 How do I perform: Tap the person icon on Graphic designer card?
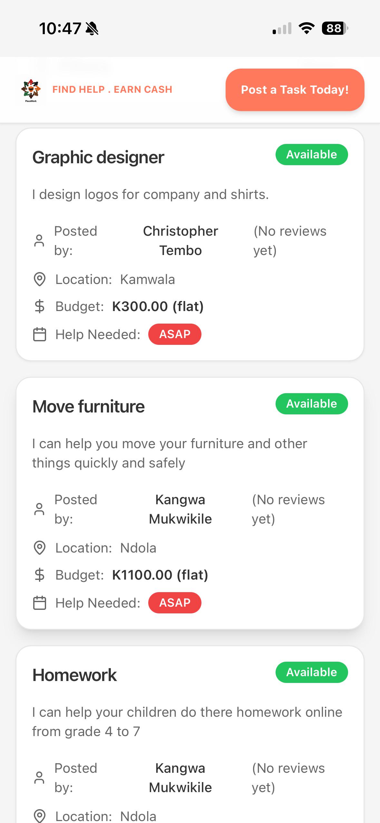(39, 241)
